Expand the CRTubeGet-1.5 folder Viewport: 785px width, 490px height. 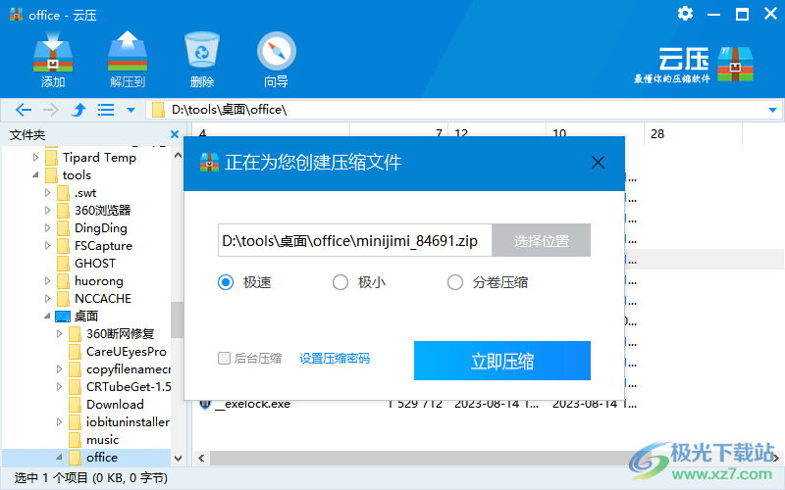point(59,386)
